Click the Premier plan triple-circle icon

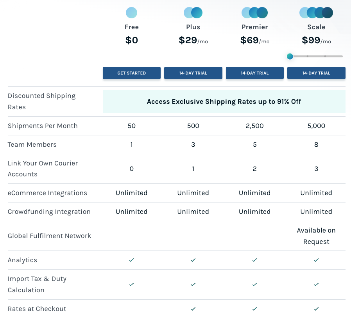(254, 13)
